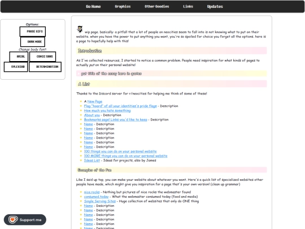Open the Single Serving Sites link

point(100,201)
